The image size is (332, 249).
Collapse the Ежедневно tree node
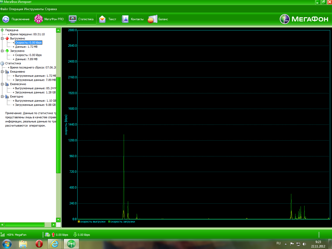pos(2,72)
